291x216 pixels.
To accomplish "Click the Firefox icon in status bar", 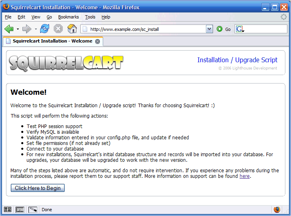I will click(x=277, y=210).
